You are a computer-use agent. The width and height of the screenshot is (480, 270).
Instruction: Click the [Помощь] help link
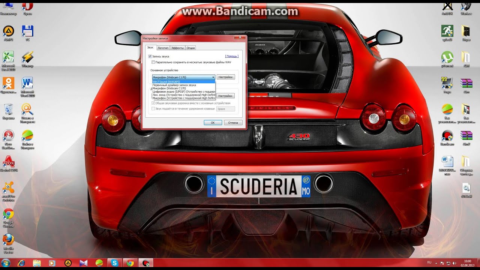point(232,56)
